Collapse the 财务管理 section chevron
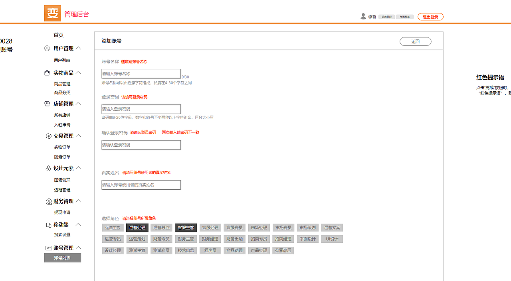 (78, 201)
